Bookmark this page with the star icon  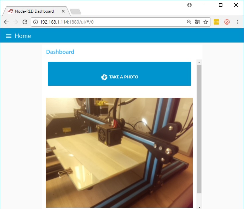206,22
